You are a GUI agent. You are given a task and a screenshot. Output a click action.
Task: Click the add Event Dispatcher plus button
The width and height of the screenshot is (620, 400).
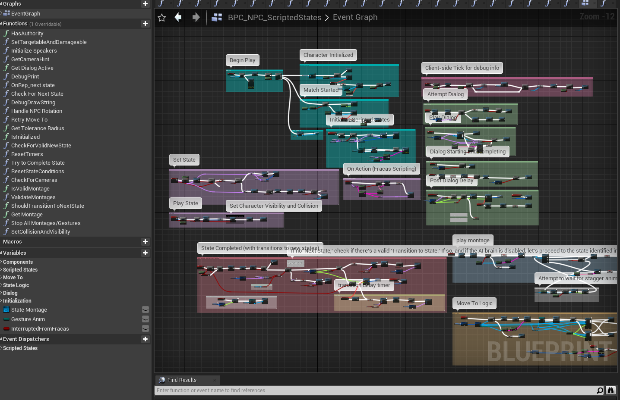coord(145,339)
